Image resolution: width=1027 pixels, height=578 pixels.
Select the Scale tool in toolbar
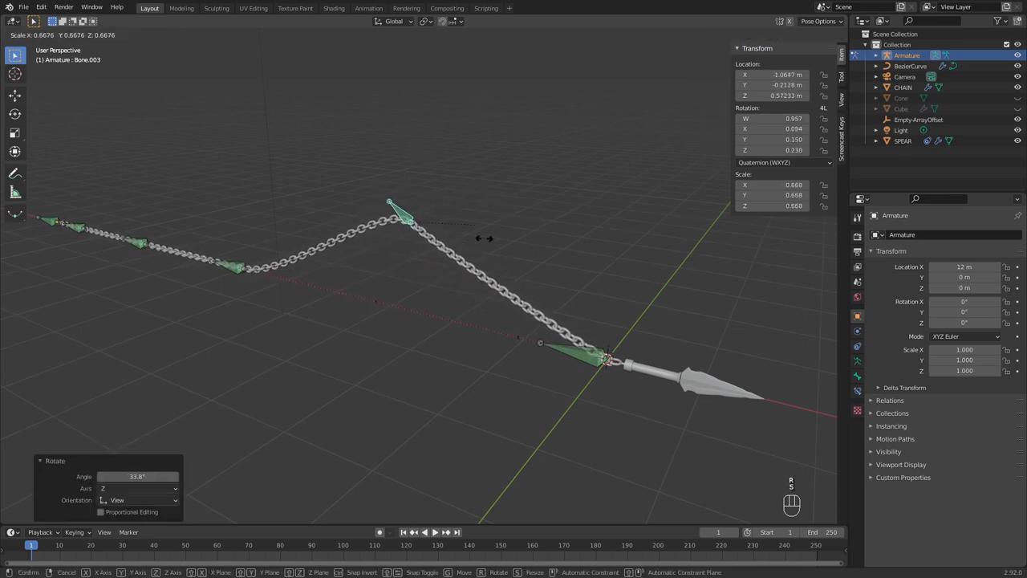point(14,132)
